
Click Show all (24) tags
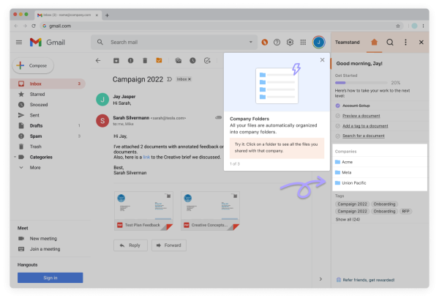pyautogui.click(x=348, y=219)
